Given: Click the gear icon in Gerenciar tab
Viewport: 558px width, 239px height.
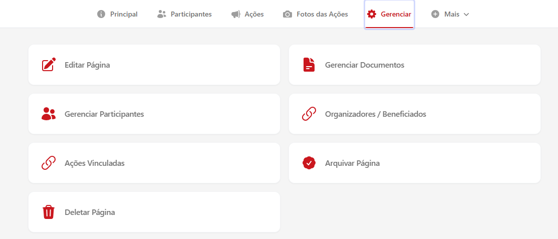Looking at the screenshot, I should [x=372, y=14].
